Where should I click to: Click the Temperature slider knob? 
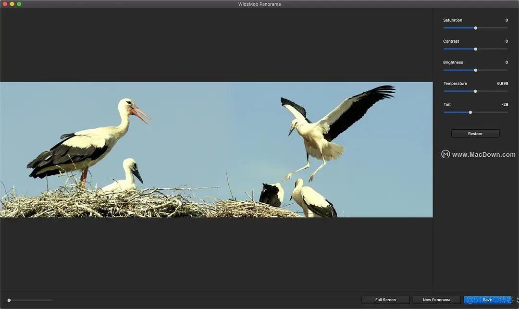tap(475, 91)
